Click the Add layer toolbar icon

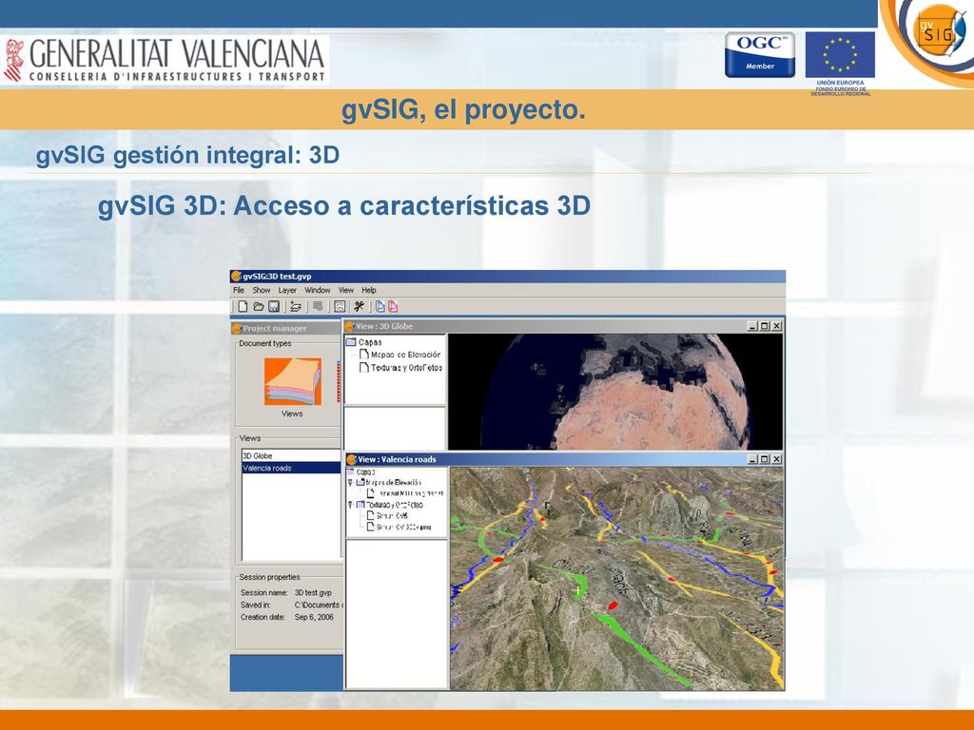tap(296, 306)
